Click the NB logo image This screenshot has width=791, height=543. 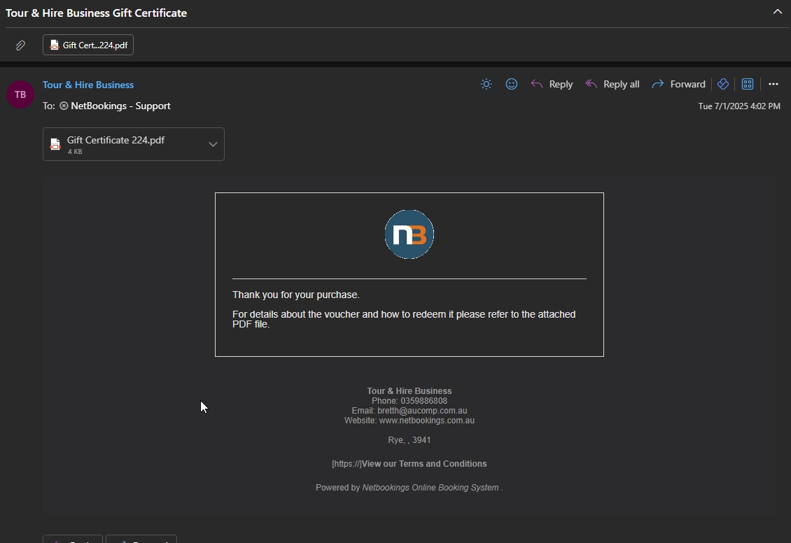409,234
